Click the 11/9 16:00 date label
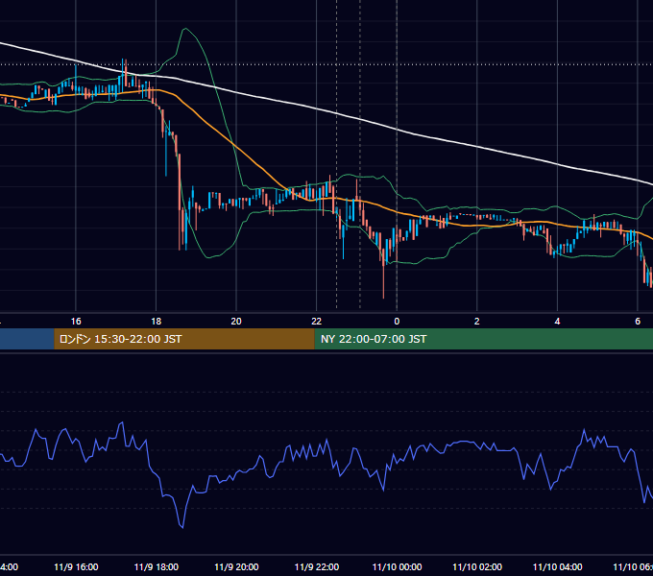Image resolution: width=653 pixels, height=576 pixels. (x=76, y=566)
